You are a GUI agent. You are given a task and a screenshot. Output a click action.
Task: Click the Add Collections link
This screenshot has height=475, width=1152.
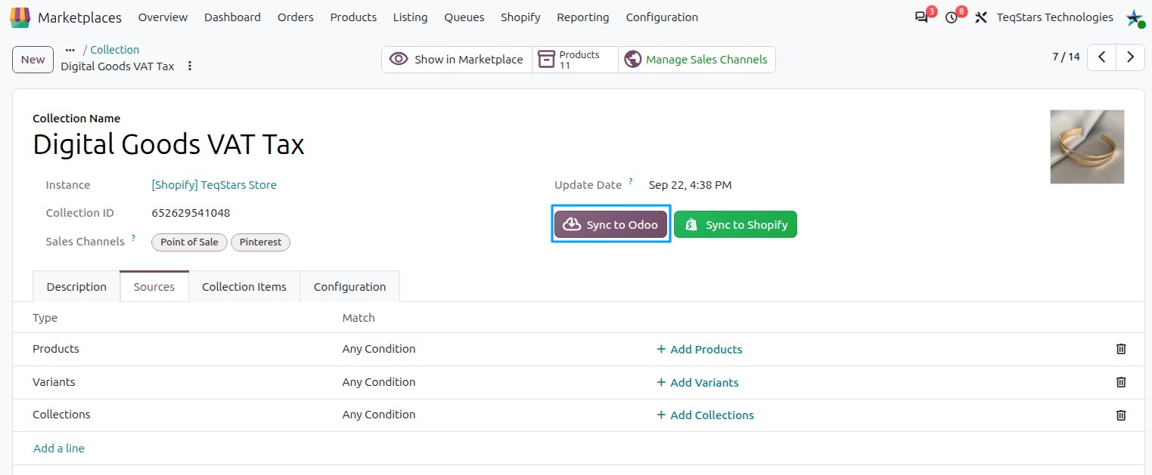tap(705, 415)
